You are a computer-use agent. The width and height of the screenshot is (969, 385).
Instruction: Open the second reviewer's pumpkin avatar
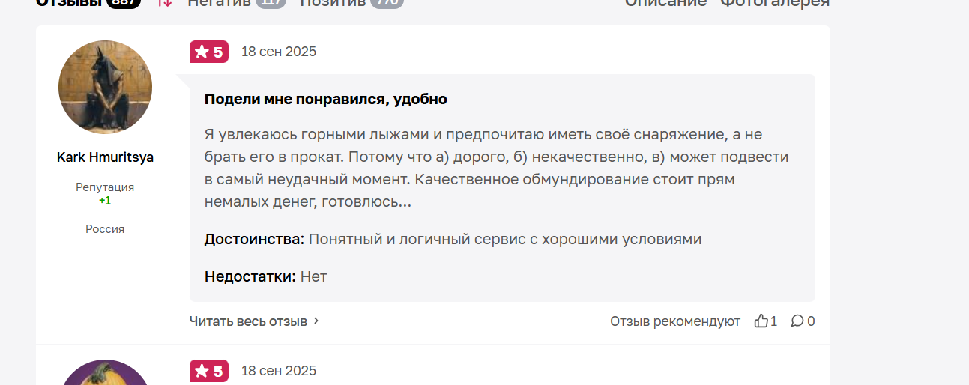[105, 373]
